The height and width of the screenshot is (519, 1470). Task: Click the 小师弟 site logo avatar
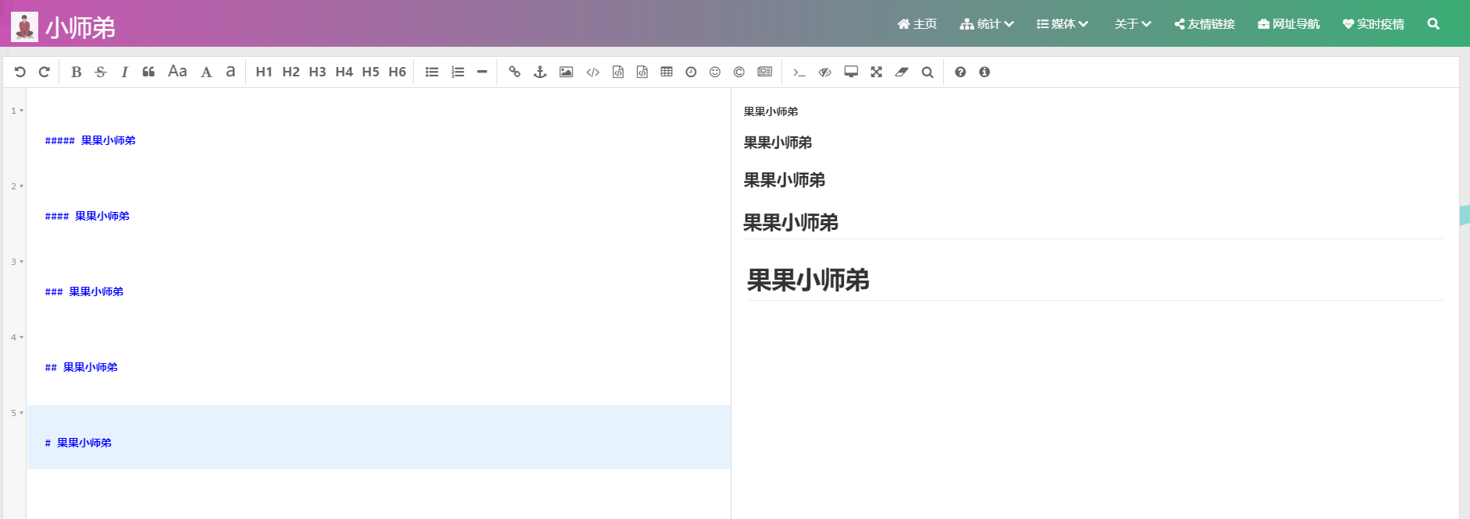24,27
